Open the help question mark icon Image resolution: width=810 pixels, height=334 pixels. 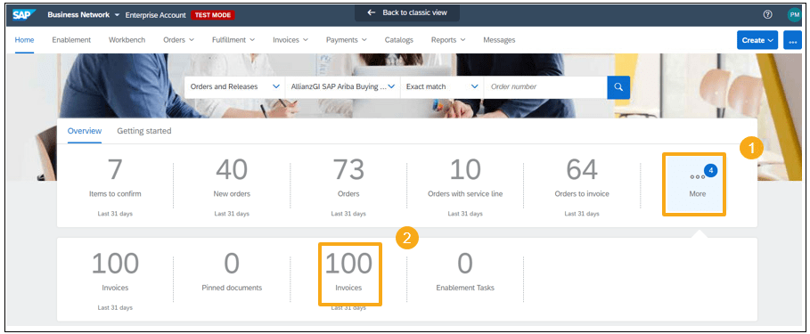coord(767,14)
